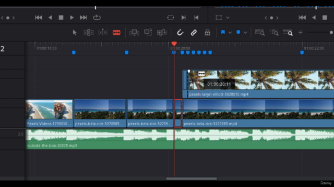
Task: Select the outside-the-box-20978.mp3 audio clip
Action: 180,139
